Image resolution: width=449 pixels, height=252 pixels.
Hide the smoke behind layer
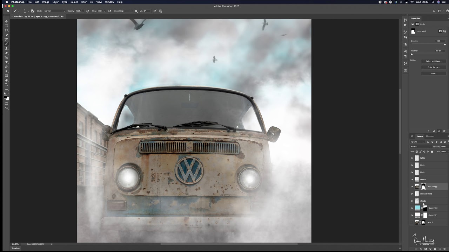(x=412, y=194)
